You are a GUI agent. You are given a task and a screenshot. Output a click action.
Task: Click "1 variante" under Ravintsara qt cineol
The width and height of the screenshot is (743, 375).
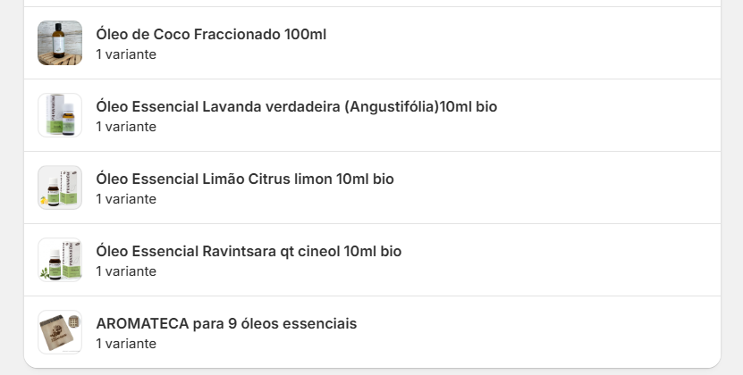coord(126,271)
